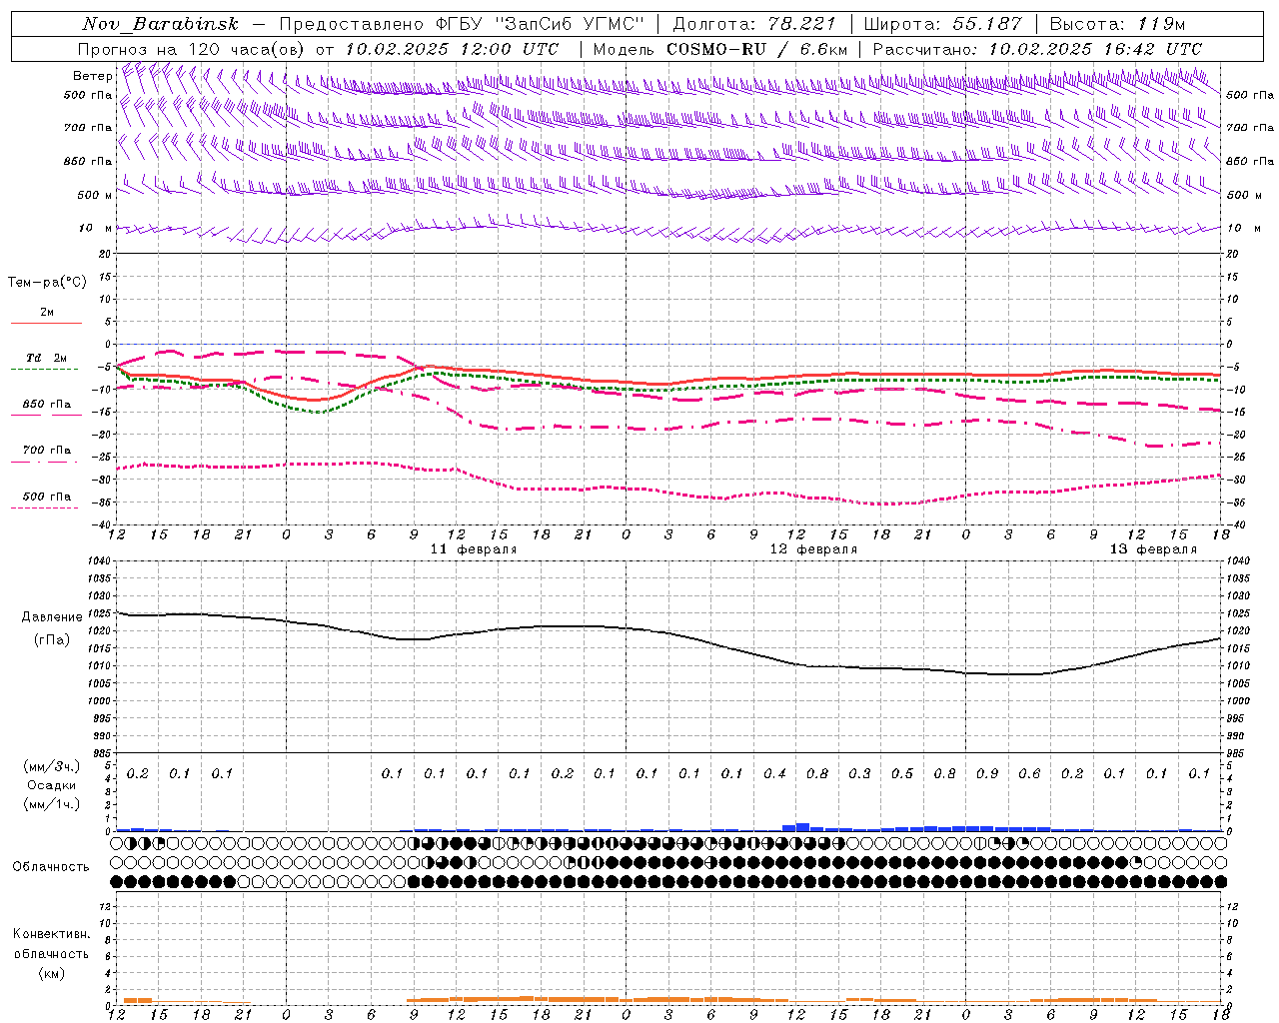Click the Осадки precipitation label

point(52,785)
